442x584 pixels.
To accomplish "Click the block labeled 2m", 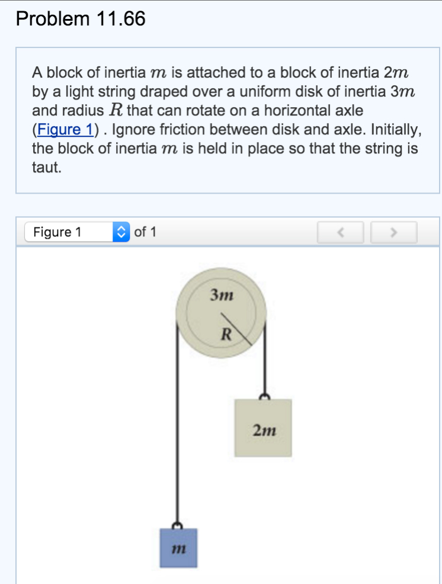I will 263,428.
